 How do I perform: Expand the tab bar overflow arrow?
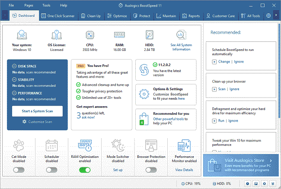(277, 16)
